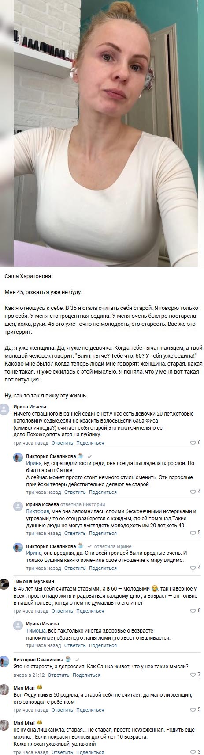Screen dimensions: 204x755
Task: Like the depression comment with 7 likes
Action: pyautogui.click(x=195, y=675)
